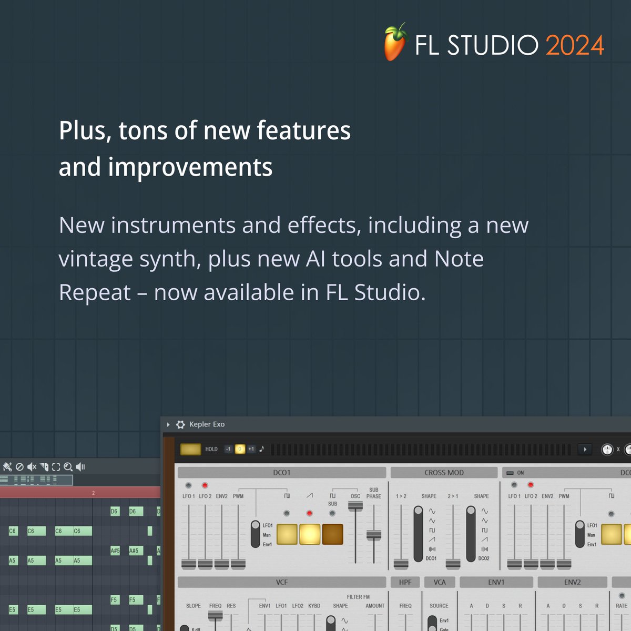Image resolution: width=631 pixels, height=631 pixels.
Task: Click the magic wand tool in piano roll toolbar
Action: [7, 466]
